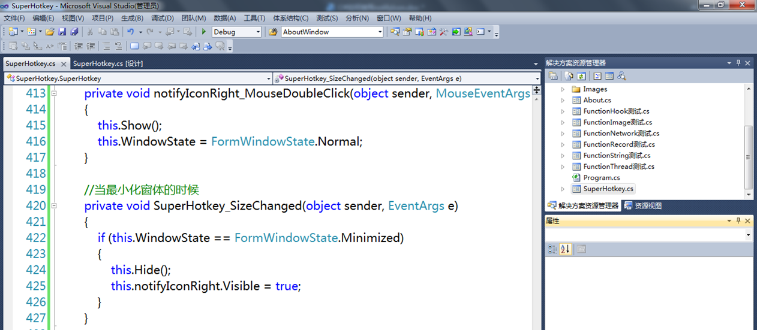The height and width of the screenshot is (330, 757).
Task: Open the AboutWindow find combo box
Action: pos(380,32)
